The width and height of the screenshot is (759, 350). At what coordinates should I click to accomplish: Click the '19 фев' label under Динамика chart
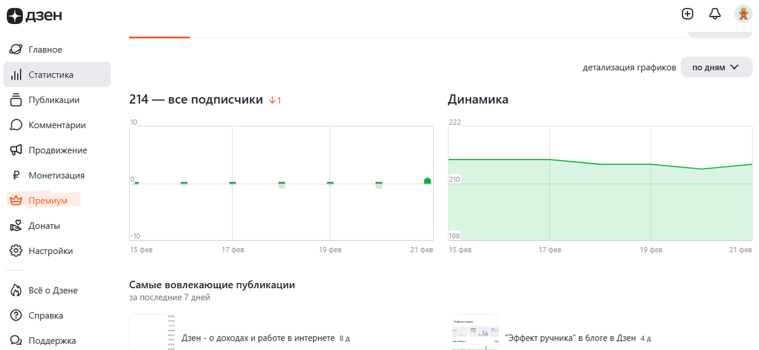click(x=650, y=250)
